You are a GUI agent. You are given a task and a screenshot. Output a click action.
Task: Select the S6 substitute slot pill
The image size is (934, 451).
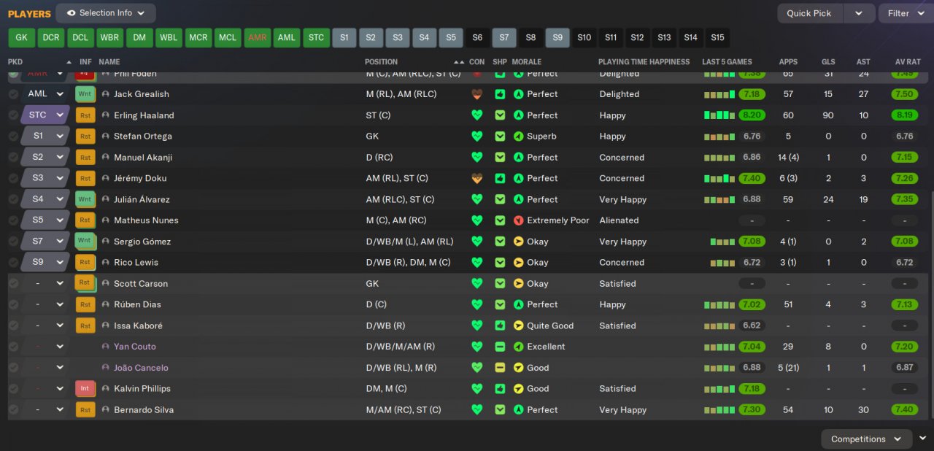click(477, 38)
